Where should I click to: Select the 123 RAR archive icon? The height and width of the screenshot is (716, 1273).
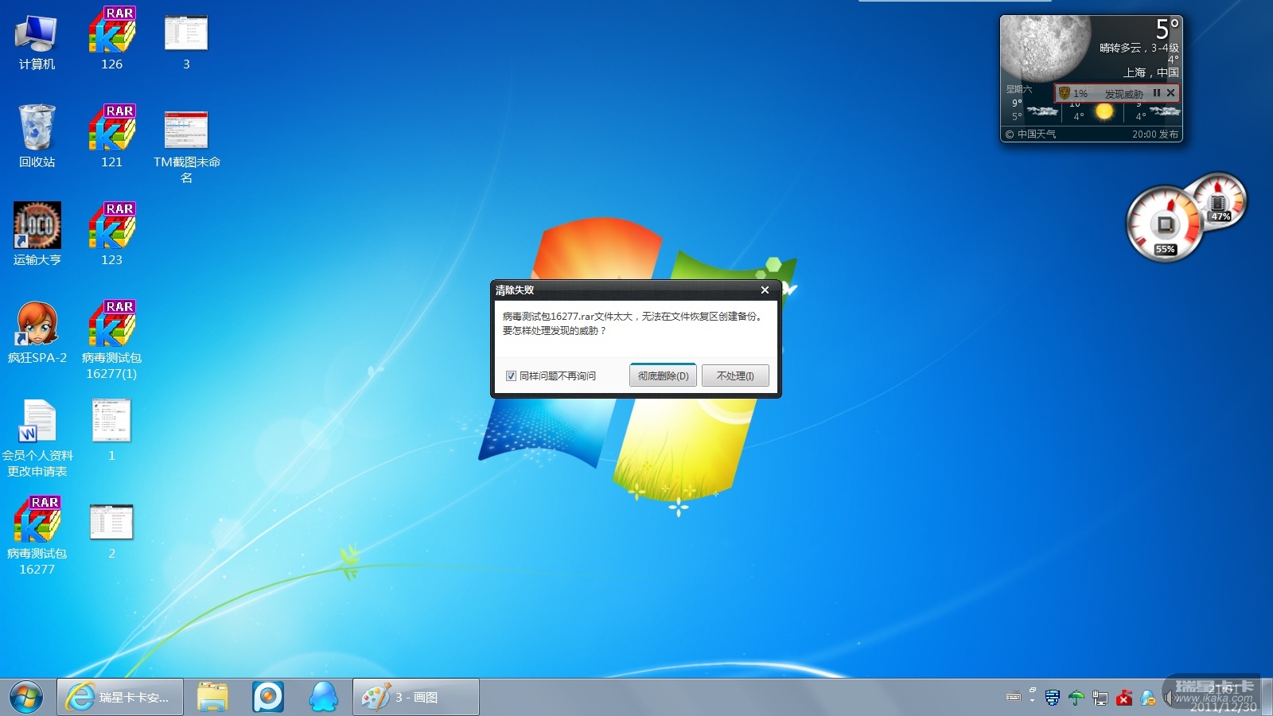tap(111, 235)
